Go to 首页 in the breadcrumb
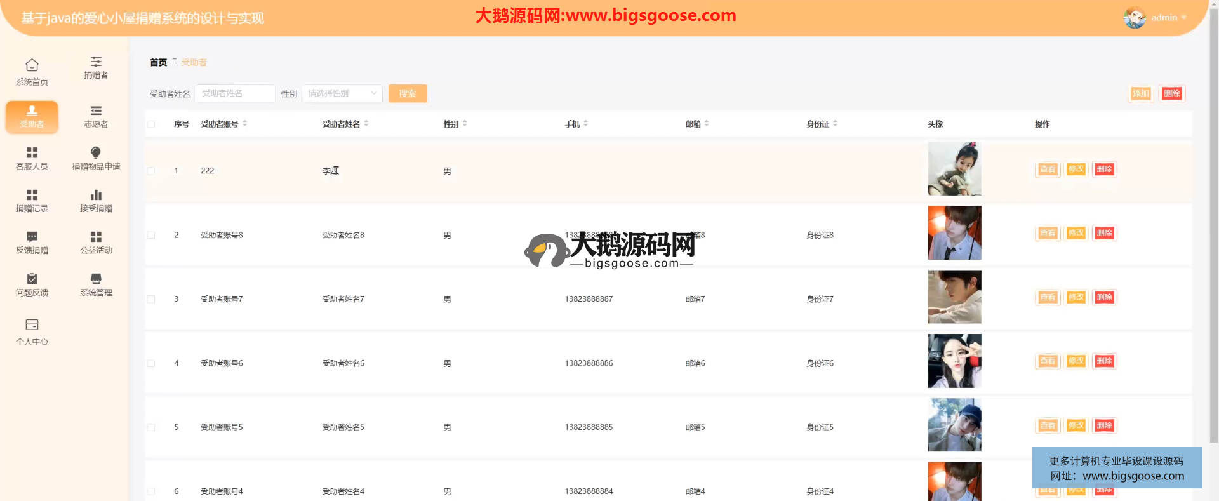 (x=158, y=62)
